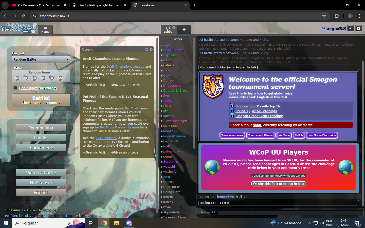Image resolution: width=365 pixels, height=228 pixels.
Task: Click Watch a battle
Action: (x=41, y=173)
